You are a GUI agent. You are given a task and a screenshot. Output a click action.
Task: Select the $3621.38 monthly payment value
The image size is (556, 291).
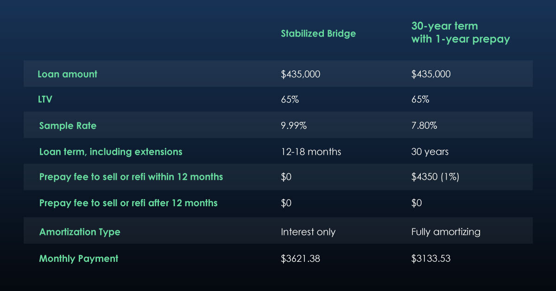[300, 259]
